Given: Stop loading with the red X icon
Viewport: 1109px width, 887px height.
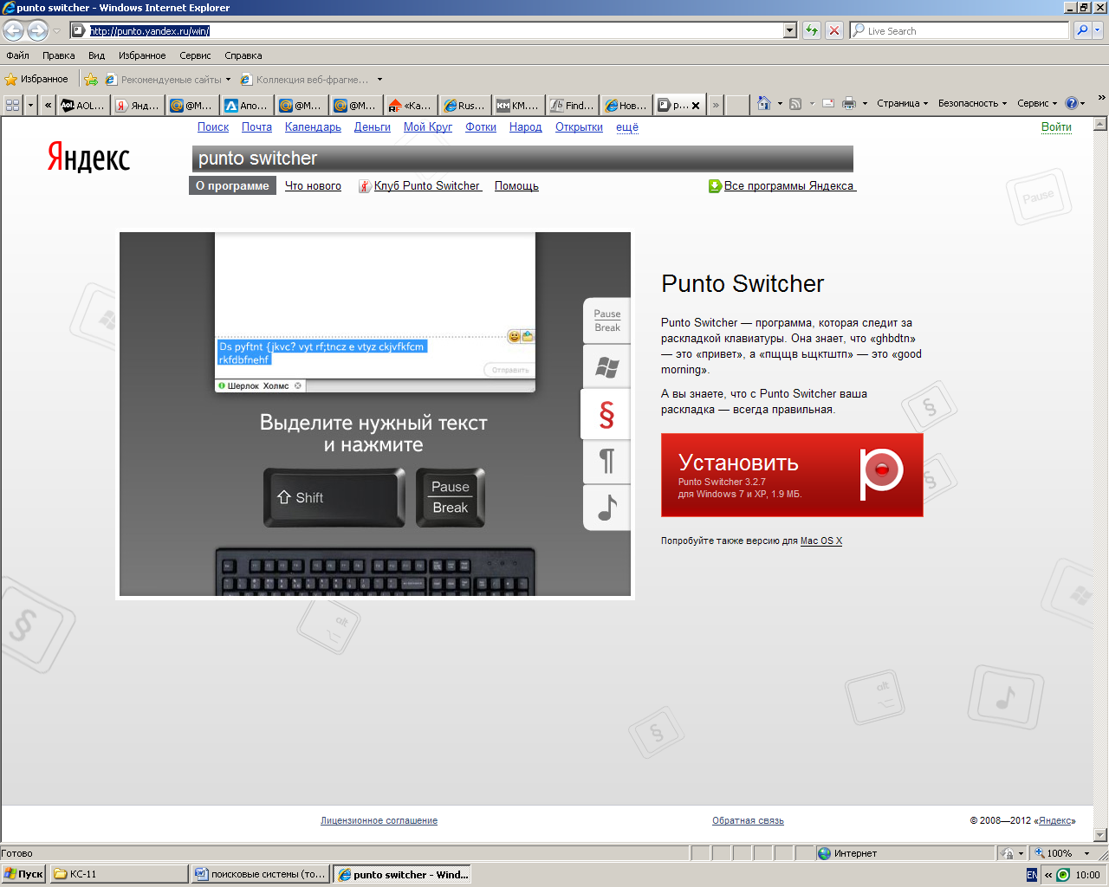Looking at the screenshot, I should pos(834,30).
